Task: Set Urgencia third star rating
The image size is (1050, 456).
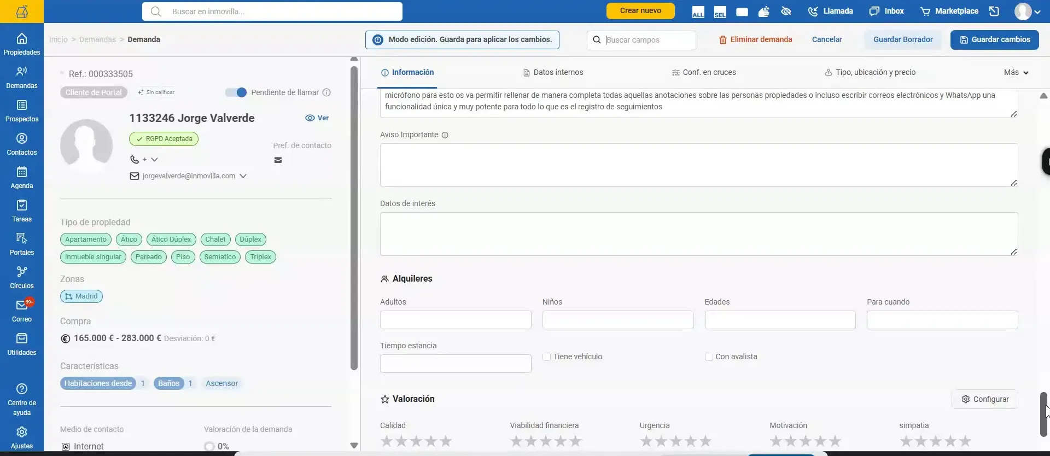Action: [x=676, y=441]
